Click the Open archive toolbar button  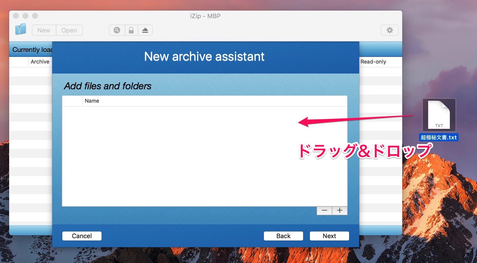click(x=69, y=30)
